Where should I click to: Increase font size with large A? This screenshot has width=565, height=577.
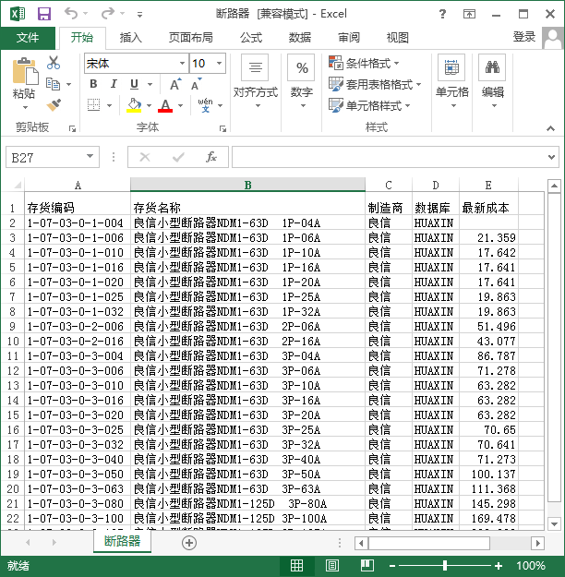[175, 84]
